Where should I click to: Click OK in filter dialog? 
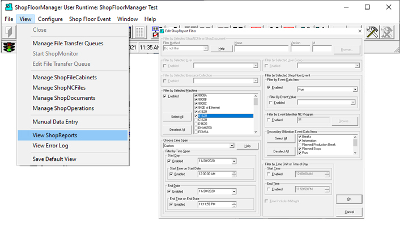tap(349, 199)
